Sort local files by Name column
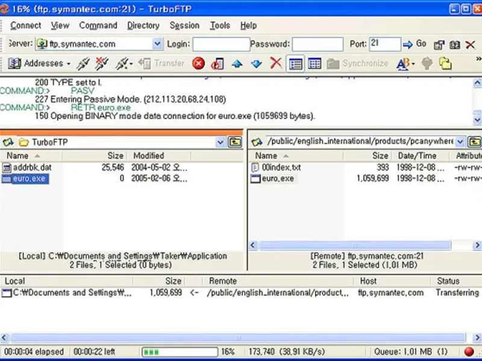Screen dimensions: 482x361 click(x=31, y=156)
